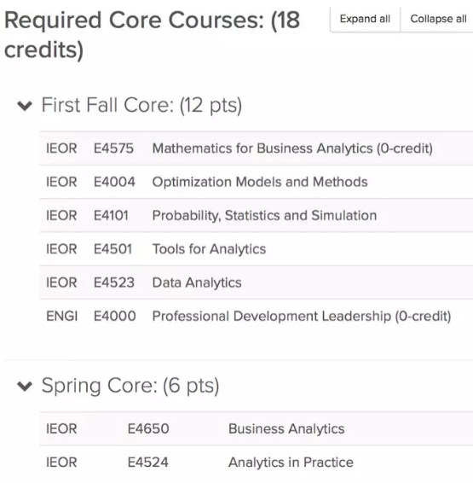Collapse the First Fall Core chevron
The width and height of the screenshot is (473, 483).
[25, 106]
